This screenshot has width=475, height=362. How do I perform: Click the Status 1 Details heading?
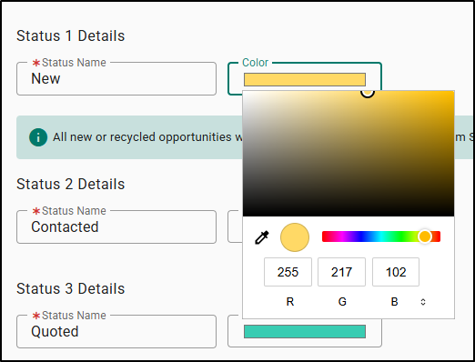71,35
